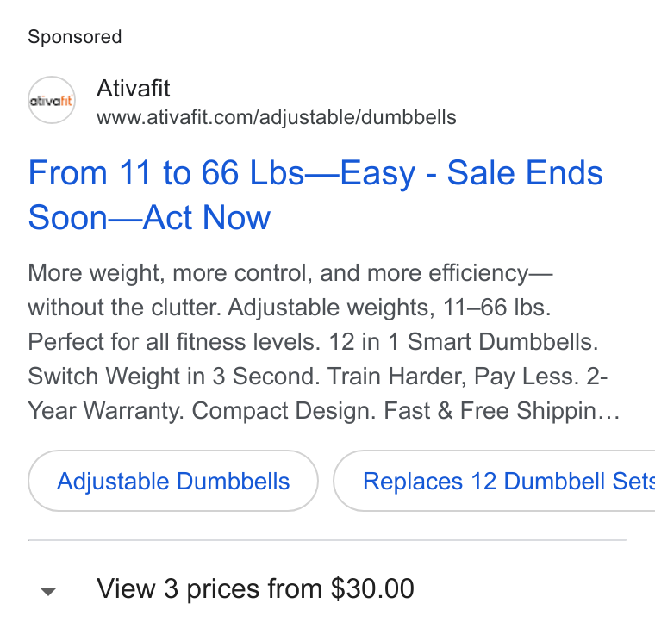Expand prices with the triangle arrow
Screen dimensions: 655x641
[48, 591]
